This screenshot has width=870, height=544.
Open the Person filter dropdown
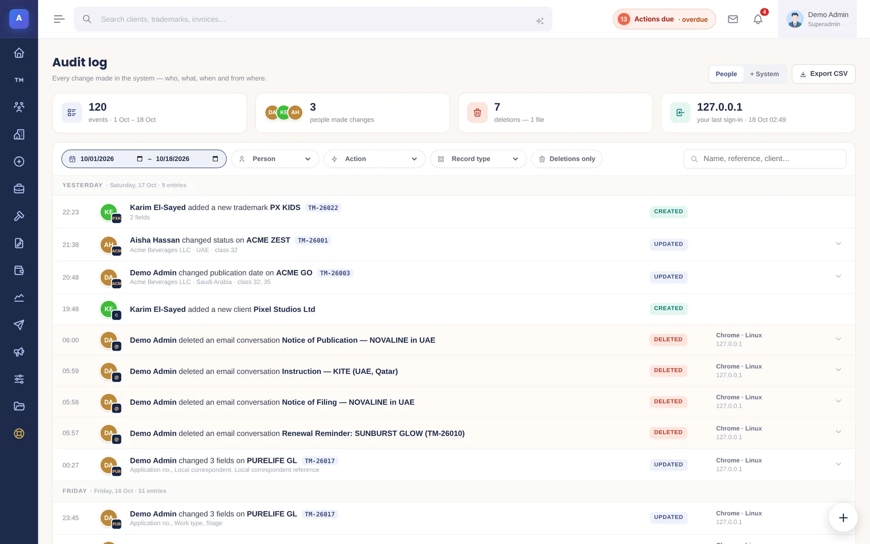[x=275, y=159]
